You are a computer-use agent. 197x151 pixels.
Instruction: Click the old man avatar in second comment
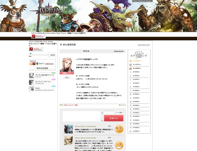[68, 141]
